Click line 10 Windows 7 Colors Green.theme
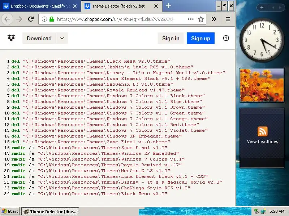 coord(114,113)
